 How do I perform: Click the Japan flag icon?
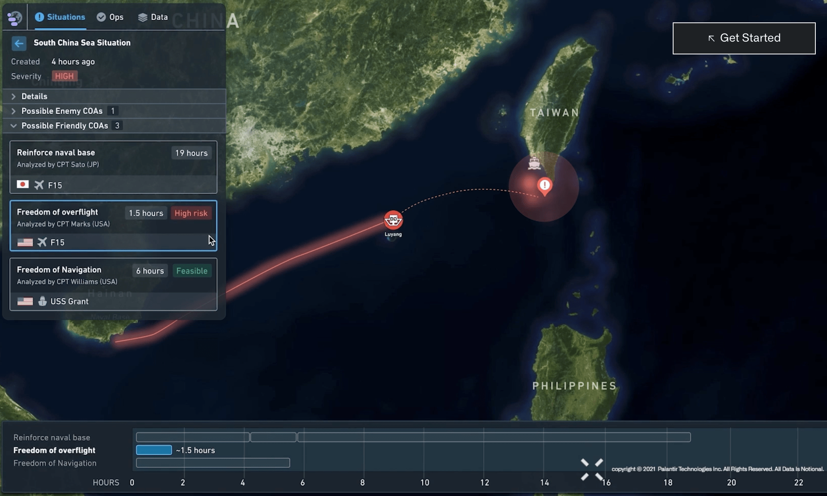tap(23, 184)
